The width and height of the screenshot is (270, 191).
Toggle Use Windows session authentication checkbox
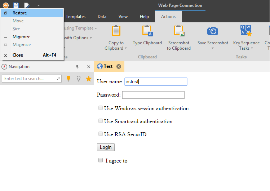(101, 108)
